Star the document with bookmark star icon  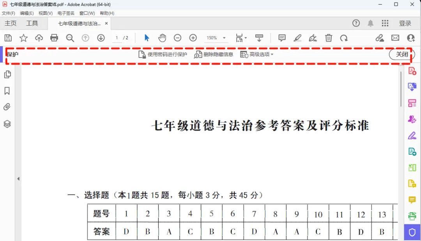(23, 38)
